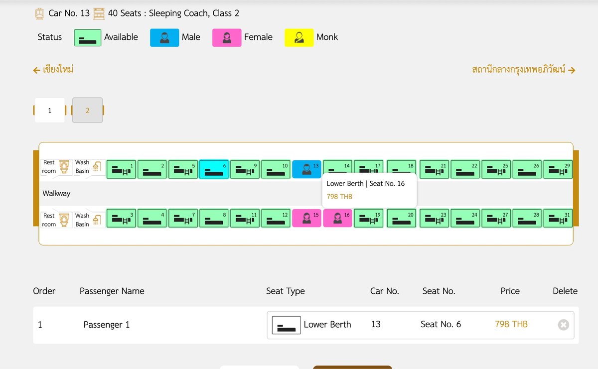598x369 pixels.
Task: Click the Available status legend swatch
Action: [x=88, y=37]
